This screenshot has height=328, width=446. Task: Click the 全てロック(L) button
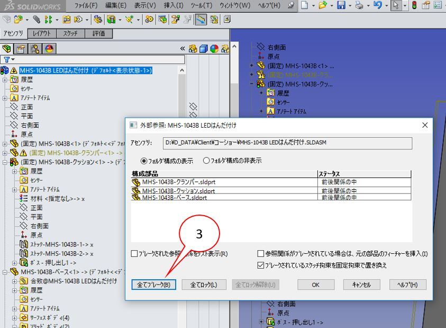click(x=204, y=285)
